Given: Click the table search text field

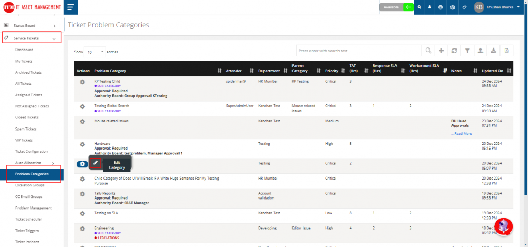Looking at the screenshot, I should tap(359, 51).
